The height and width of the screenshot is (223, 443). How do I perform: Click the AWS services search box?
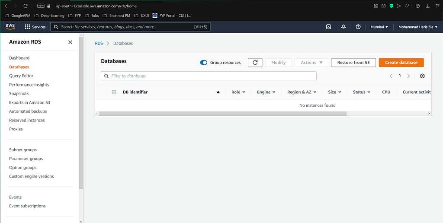click(x=130, y=27)
